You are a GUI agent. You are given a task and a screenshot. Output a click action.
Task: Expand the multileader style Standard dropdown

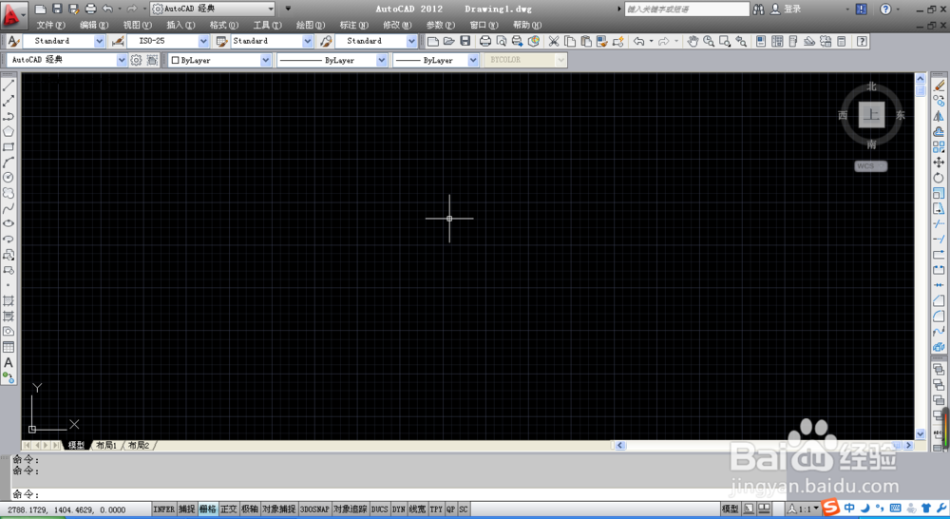pyautogui.click(x=412, y=41)
